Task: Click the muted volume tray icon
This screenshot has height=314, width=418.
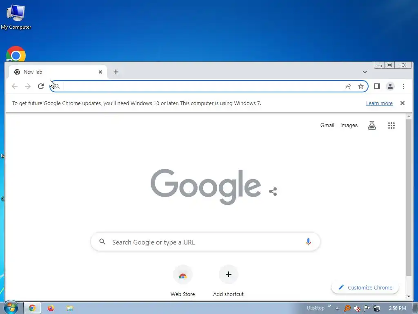Action: point(357,308)
